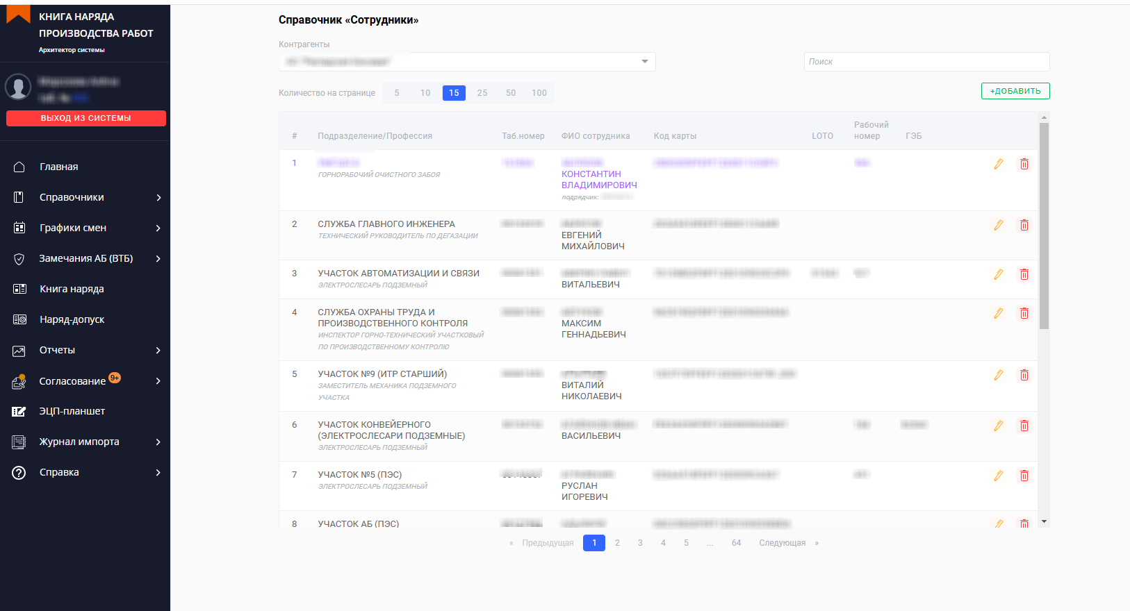This screenshot has height=611, width=1130.
Task: Click the user avatar icon in the sidebar
Action: coord(18,87)
